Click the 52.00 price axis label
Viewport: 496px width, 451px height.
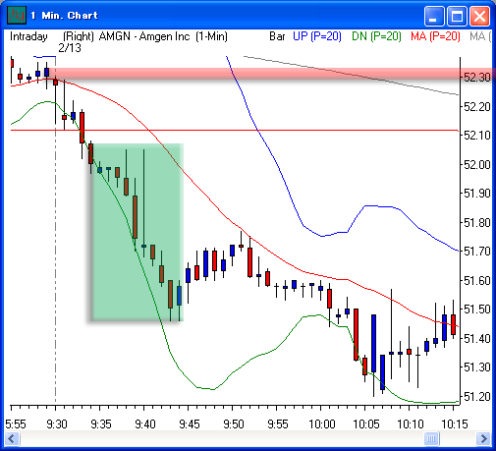click(477, 164)
